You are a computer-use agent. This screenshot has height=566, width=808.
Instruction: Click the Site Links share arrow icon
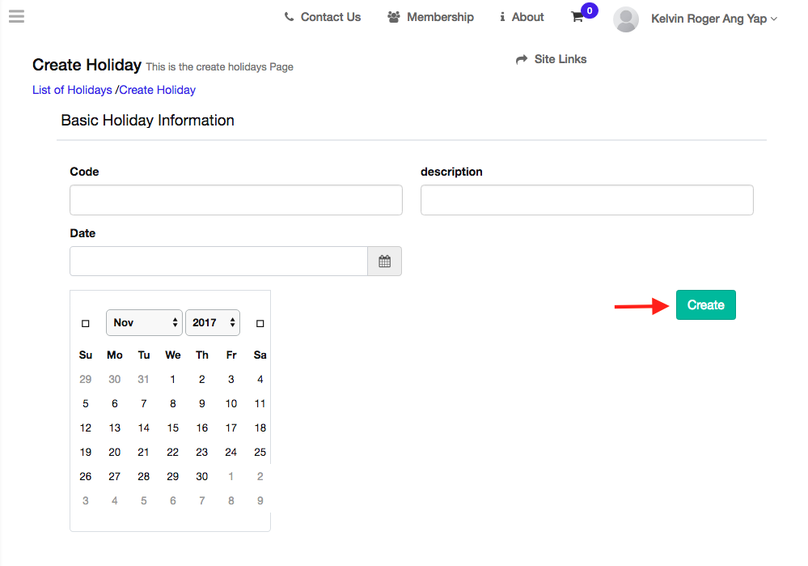point(522,59)
